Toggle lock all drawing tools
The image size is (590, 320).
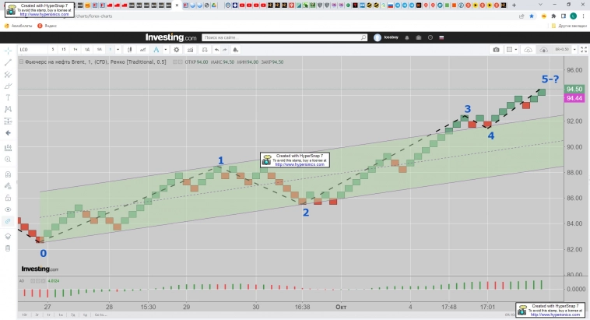tap(8, 198)
